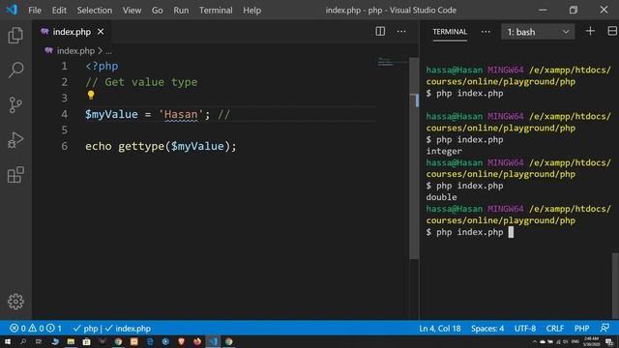Viewport: 619px width, 348px height.
Task: Open the Help menu
Action: pyautogui.click(x=251, y=10)
